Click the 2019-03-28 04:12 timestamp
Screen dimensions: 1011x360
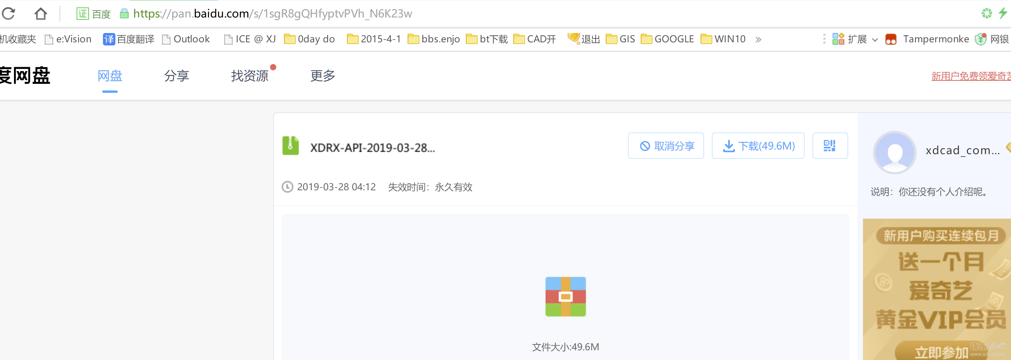[x=336, y=187]
